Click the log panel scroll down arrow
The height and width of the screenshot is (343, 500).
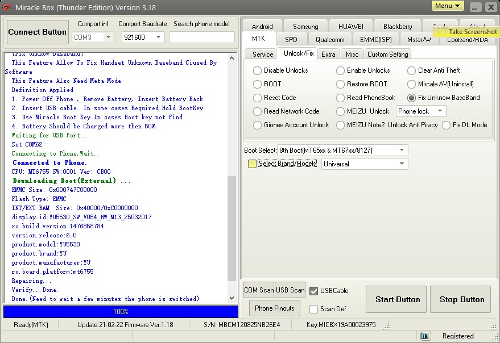(232, 298)
